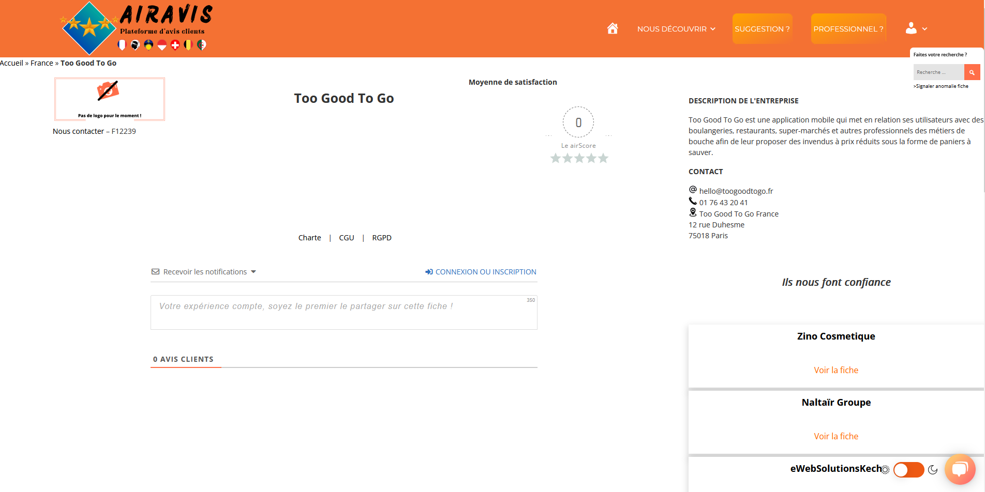Select the Algeria flag pin
The image size is (985, 492).
(202, 45)
